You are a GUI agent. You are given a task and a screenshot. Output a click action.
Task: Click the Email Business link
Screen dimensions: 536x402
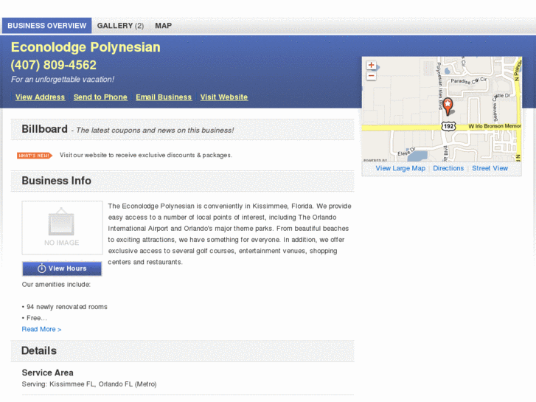164,97
